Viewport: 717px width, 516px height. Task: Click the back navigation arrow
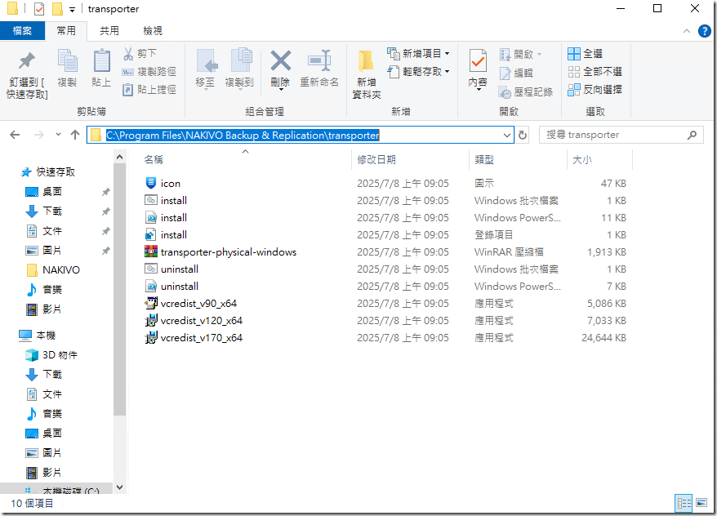(x=15, y=135)
